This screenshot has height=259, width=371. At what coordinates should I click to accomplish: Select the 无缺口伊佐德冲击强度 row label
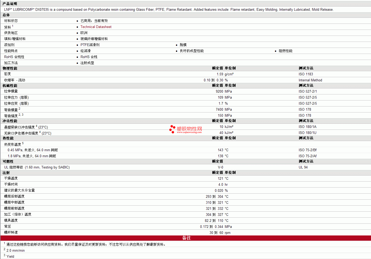click(21, 133)
